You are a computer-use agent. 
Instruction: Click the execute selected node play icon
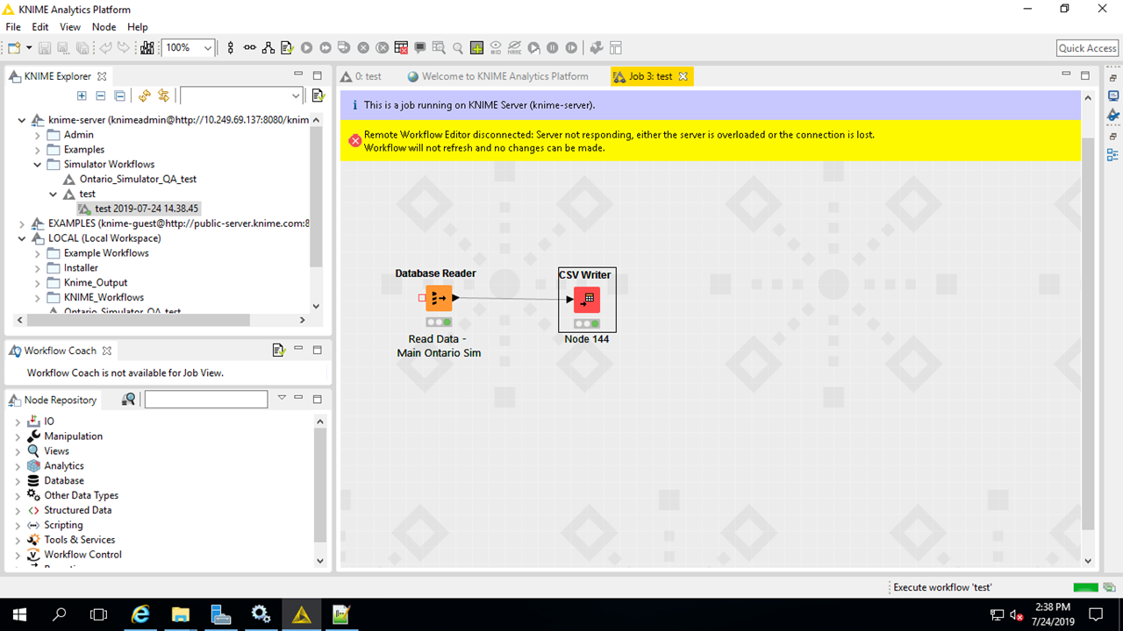pos(306,48)
